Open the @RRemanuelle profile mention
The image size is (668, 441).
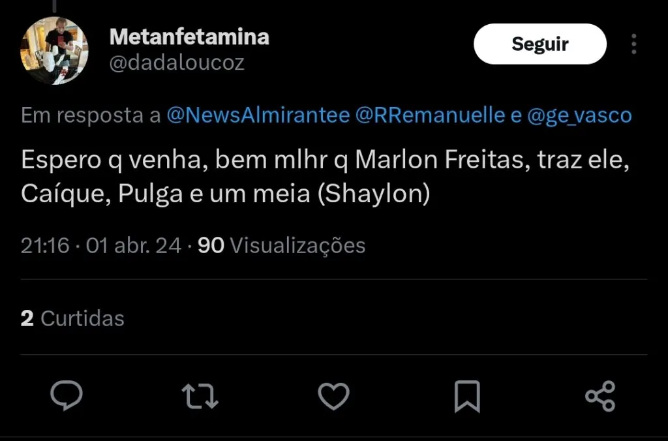431,116
